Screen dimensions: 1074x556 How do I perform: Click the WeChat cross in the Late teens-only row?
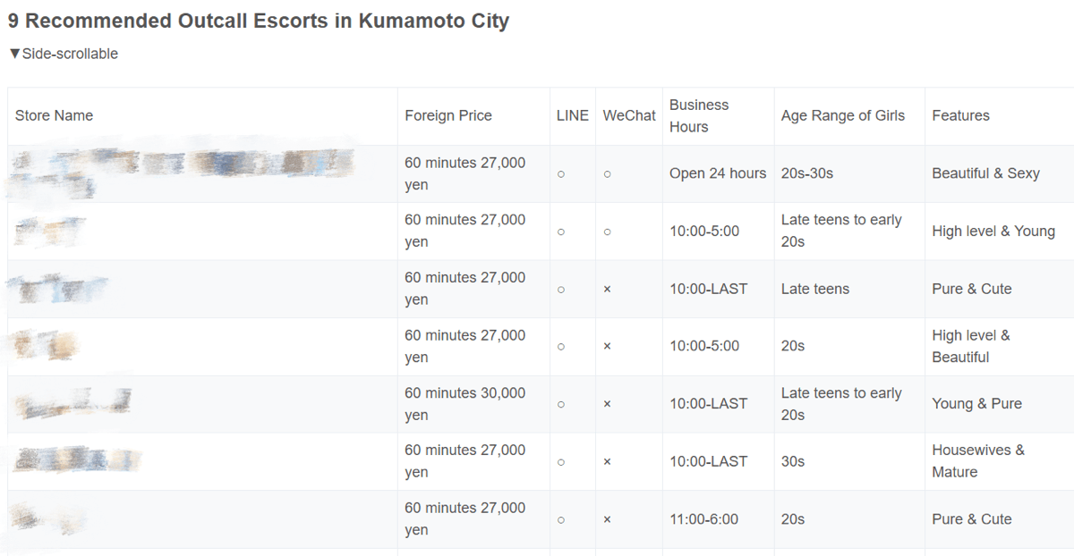(607, 289)
